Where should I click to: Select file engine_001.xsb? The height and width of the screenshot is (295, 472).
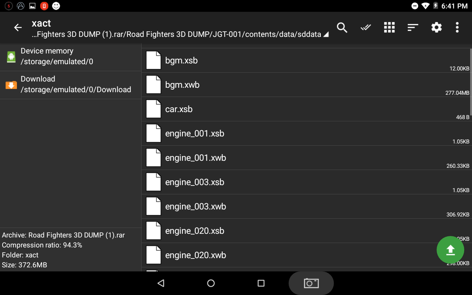point(306,133)
